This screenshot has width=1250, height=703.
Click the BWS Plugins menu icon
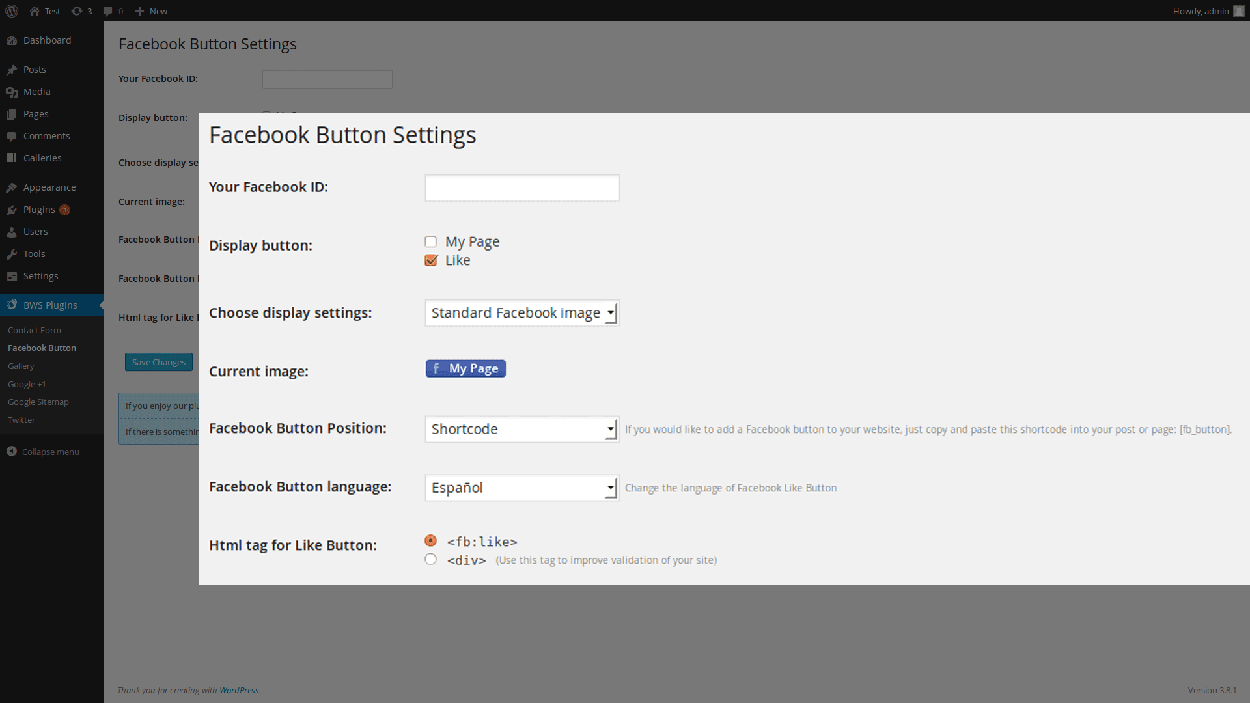tap(12, 305)
